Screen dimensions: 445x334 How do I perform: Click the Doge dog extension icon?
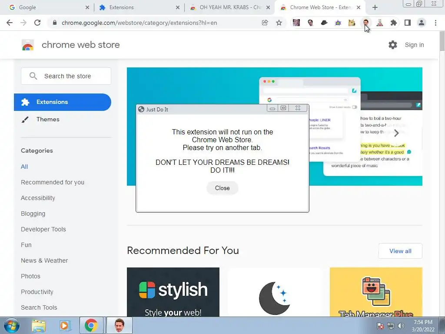point(352,23)
